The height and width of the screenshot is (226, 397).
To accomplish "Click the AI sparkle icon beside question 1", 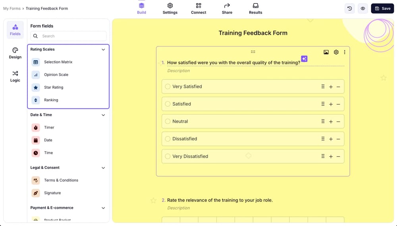I will pos(304,59).
